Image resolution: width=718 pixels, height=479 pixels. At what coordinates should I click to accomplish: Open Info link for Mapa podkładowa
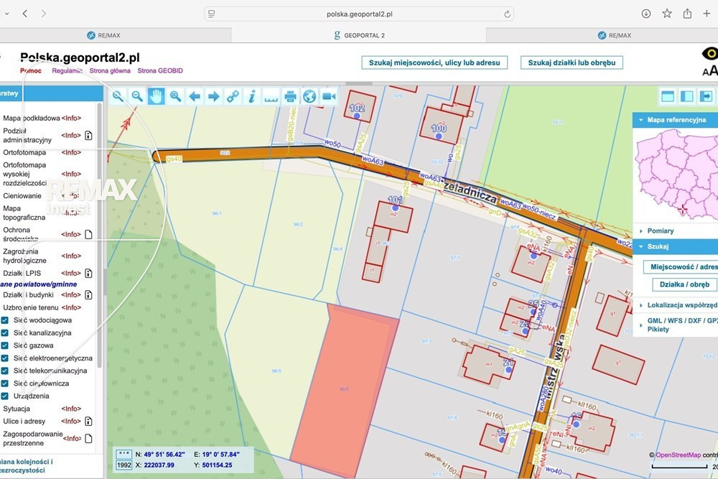[x=71, y=118]
